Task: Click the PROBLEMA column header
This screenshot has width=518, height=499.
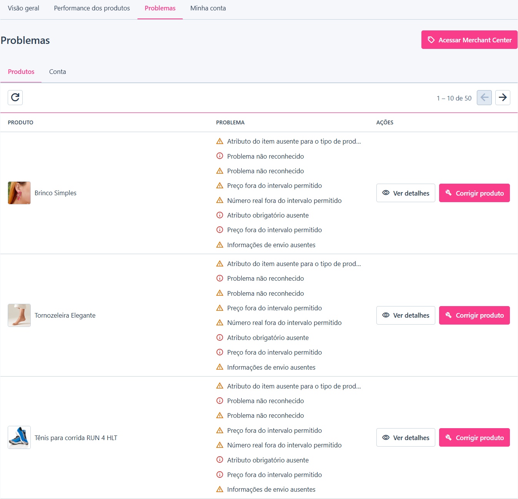Action: (x=230, y=122)
